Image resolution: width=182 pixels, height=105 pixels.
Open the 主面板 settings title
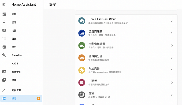click(x=93, y=81)
